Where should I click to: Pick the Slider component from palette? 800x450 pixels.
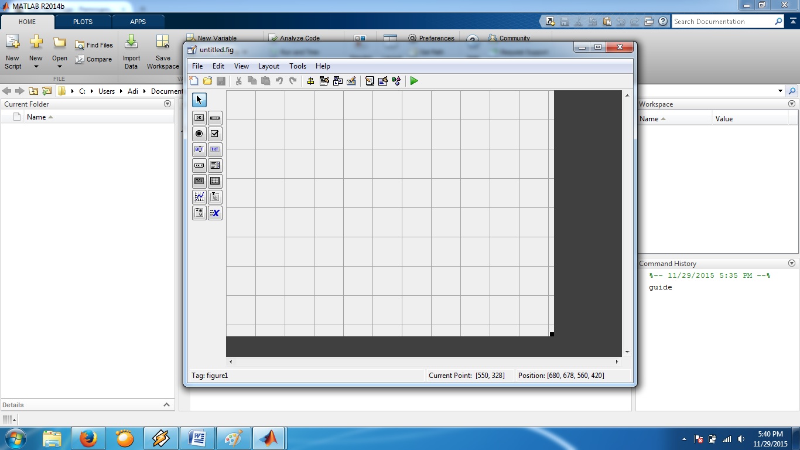(x=215, y=118)
